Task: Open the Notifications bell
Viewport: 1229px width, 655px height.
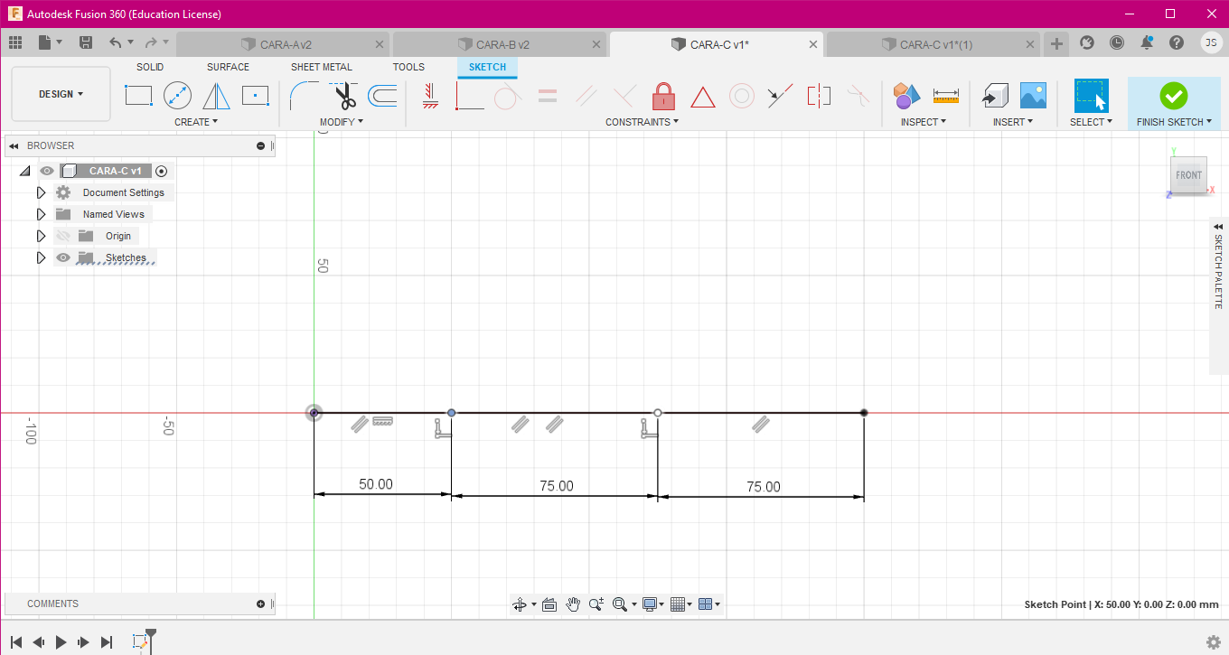Action: (1147, 42)
